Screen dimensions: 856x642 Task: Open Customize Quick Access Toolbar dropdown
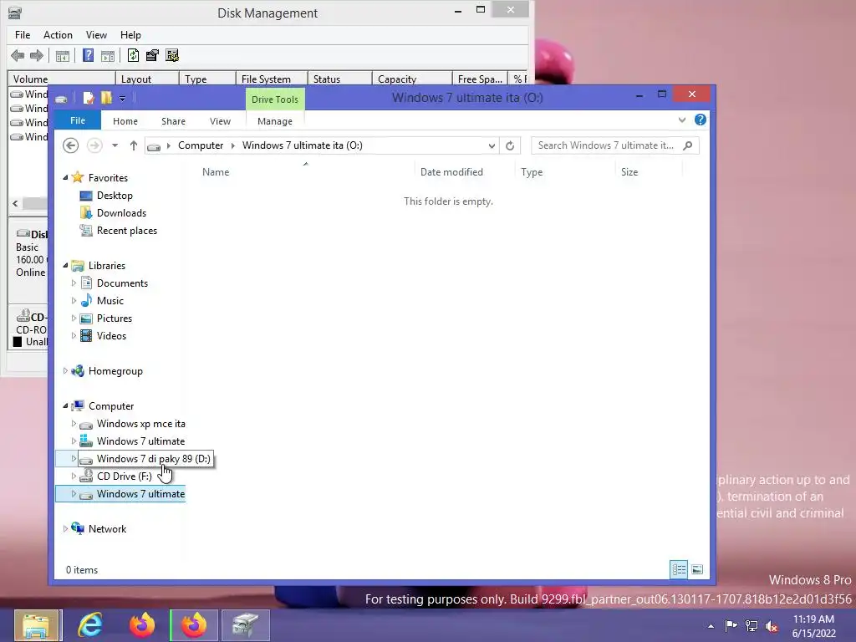122,99
